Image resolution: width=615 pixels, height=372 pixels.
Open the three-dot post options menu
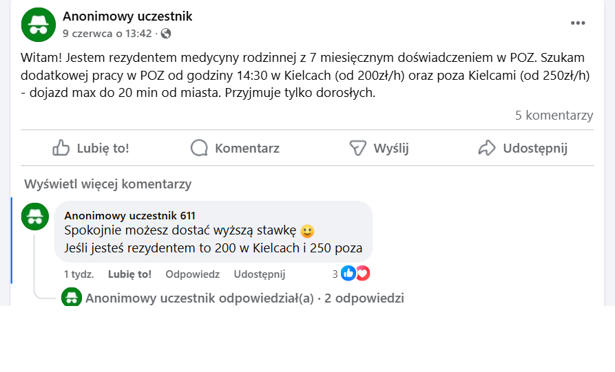(x=578, y=23)
